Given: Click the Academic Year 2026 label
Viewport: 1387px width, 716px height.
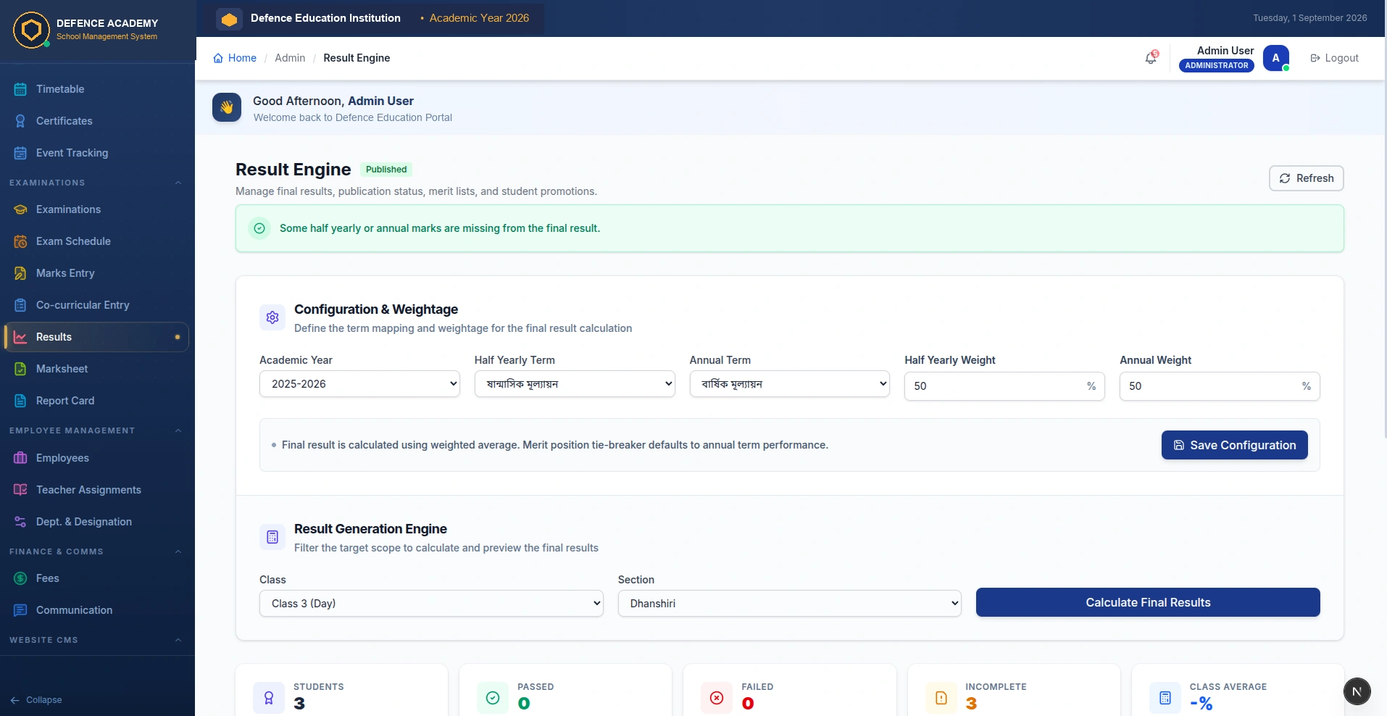Looking at the screenshot, I should coord(479,18).
